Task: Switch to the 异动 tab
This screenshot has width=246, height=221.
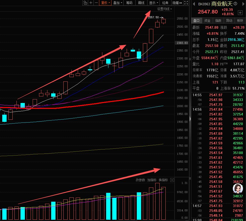Action: [x=229, y=21]
